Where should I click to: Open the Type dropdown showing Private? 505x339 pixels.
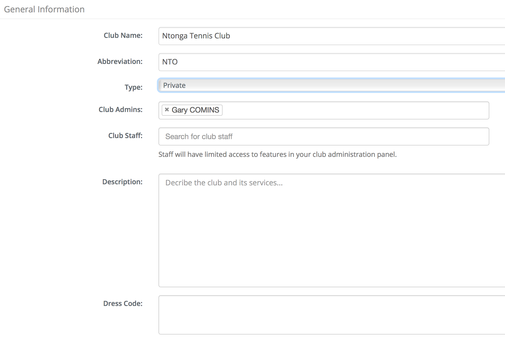pos(331,85)
